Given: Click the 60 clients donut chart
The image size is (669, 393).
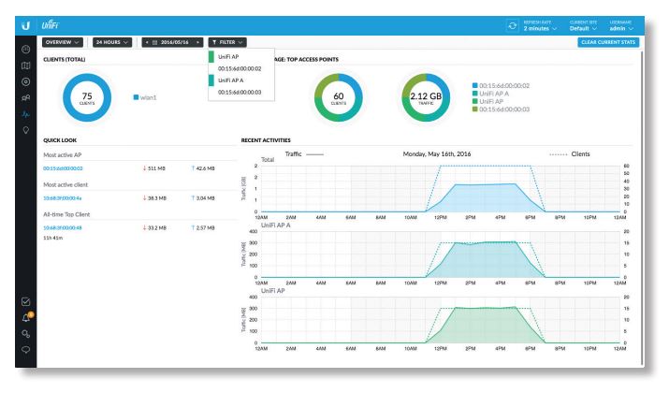Looking at the screenshot, I should tap(339, 97).
